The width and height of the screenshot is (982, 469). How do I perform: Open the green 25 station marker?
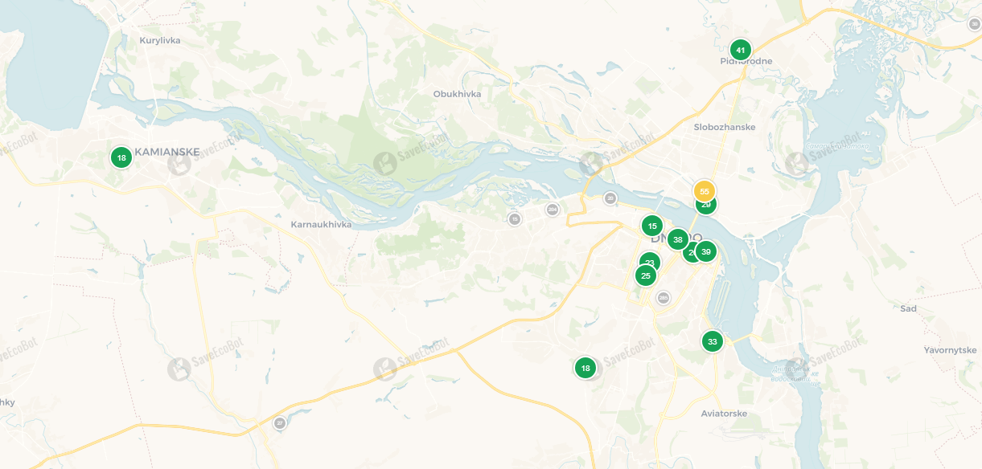(x=645, y=275)
